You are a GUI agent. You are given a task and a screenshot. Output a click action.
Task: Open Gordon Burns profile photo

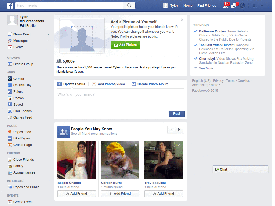120,160
